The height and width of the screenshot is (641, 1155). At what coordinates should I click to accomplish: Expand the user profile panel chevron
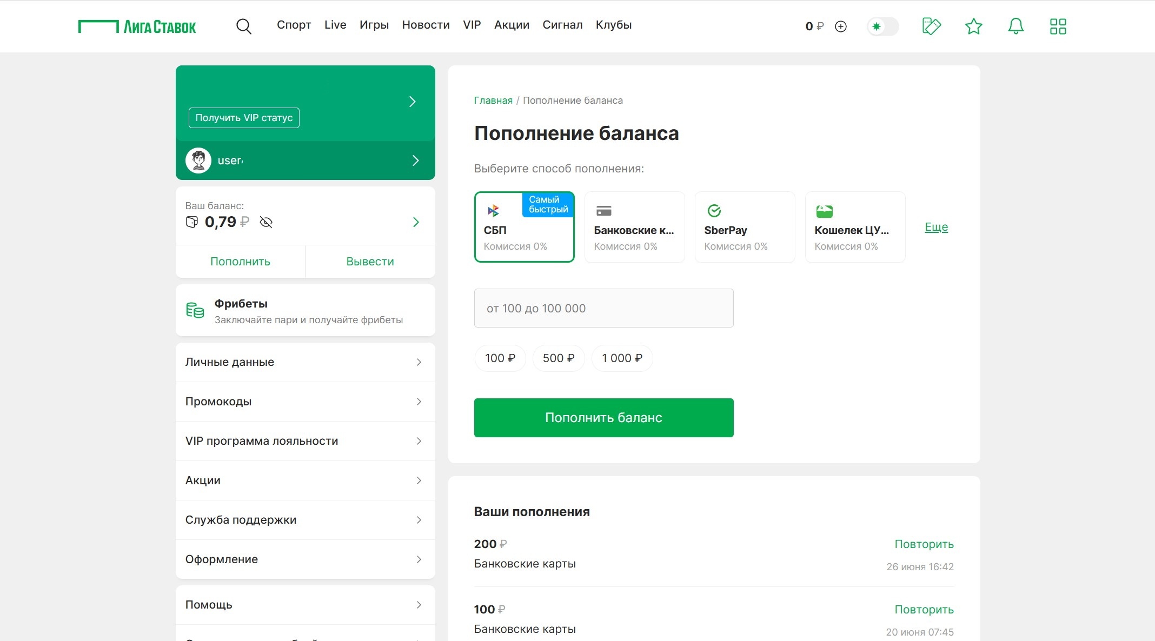pyautogui.click(x=415, y=161)
